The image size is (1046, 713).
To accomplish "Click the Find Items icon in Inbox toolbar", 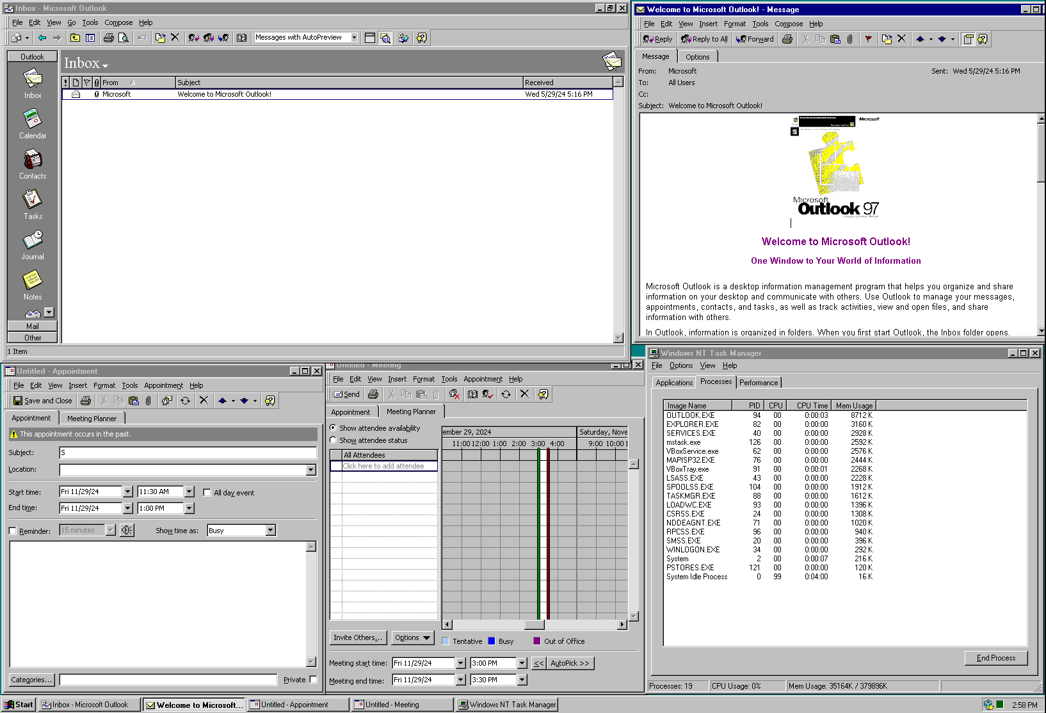I will click(403, 38).
